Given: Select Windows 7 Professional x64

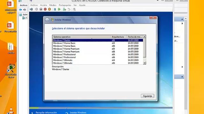Looking at the screenshot, I should point(98,54).
